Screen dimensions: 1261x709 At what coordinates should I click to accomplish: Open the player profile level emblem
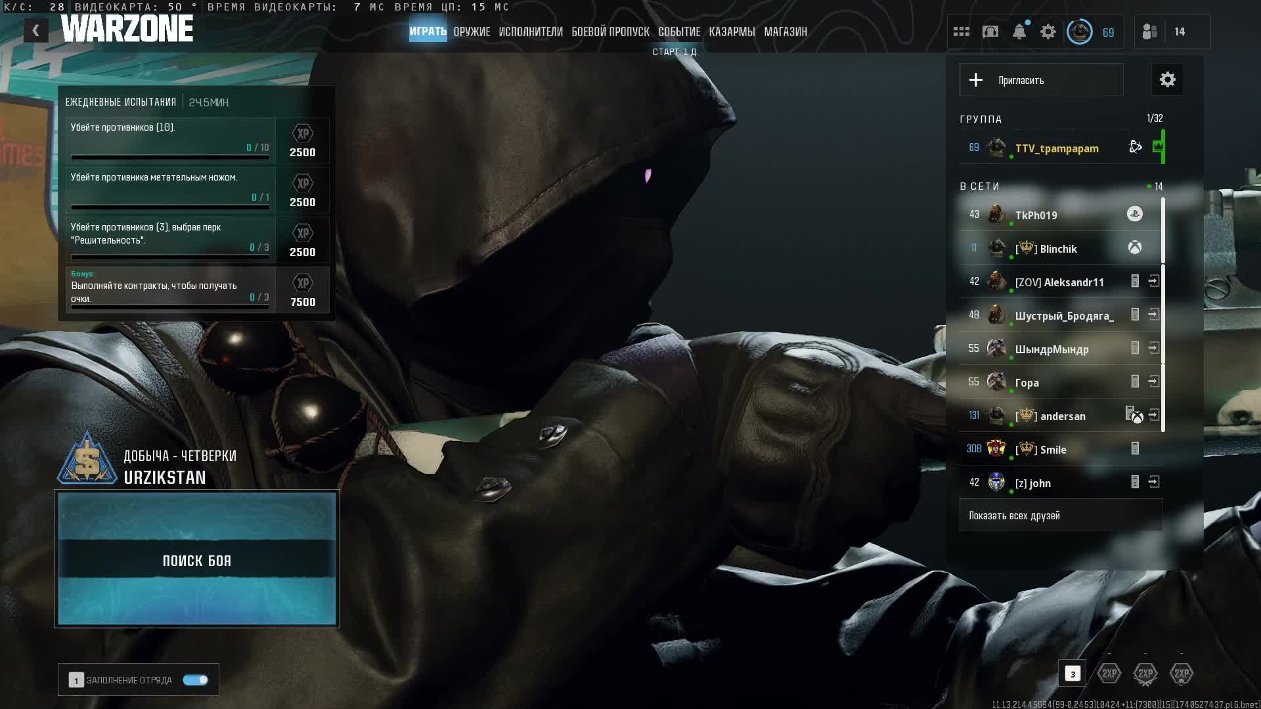(1080, 32)
